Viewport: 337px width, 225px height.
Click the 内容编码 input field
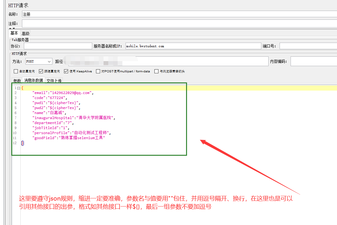tap(314, 61)
